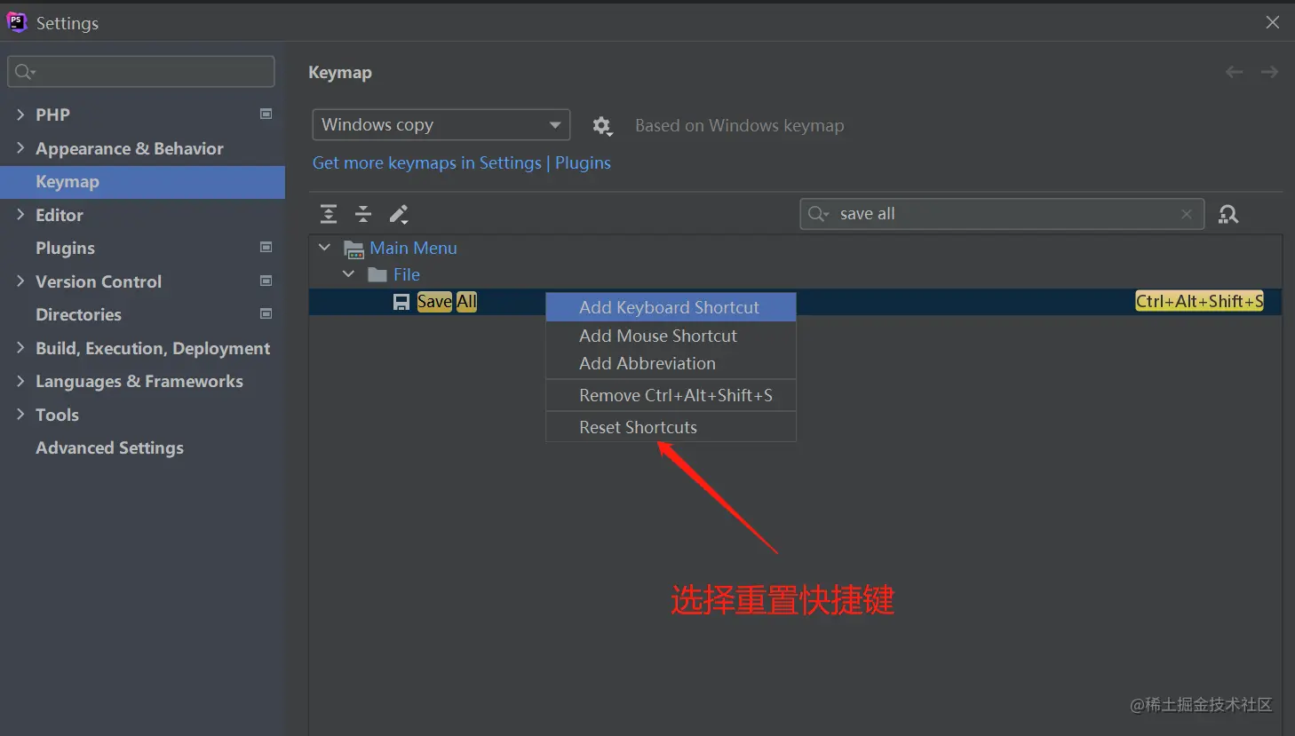The image size is (1295, 736).
Task: Click the project-level icon beside Directories
Action: coord(266,313)
